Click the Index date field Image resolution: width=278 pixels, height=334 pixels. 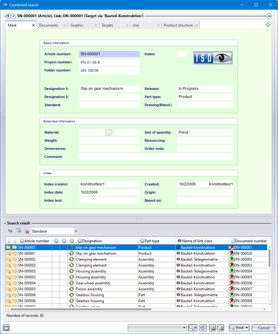[109, 192]
